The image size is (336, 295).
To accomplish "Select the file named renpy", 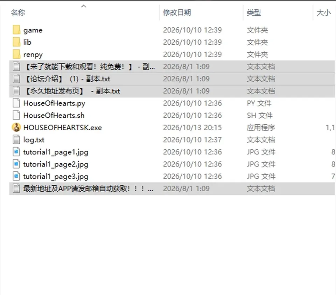I will (33, 54).
